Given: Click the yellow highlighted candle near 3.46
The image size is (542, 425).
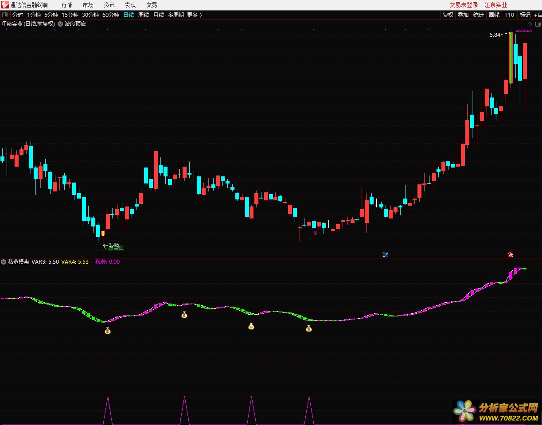Looking at the screenshot, I should 103,233.
